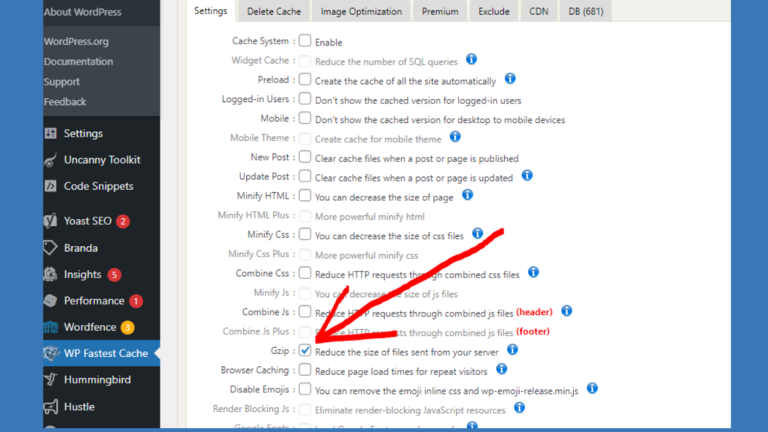Open the Exclude tab
The width and height of the screenshot is (768, 432).
[x=493, y=11]
